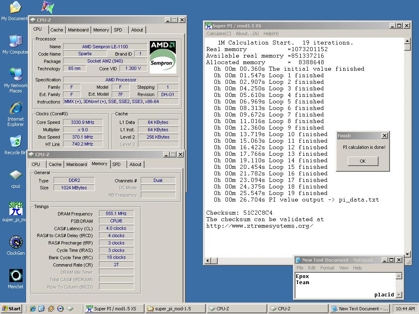
Task: Click Internet Explorer quick launch icon
Action: pos(33,309)
